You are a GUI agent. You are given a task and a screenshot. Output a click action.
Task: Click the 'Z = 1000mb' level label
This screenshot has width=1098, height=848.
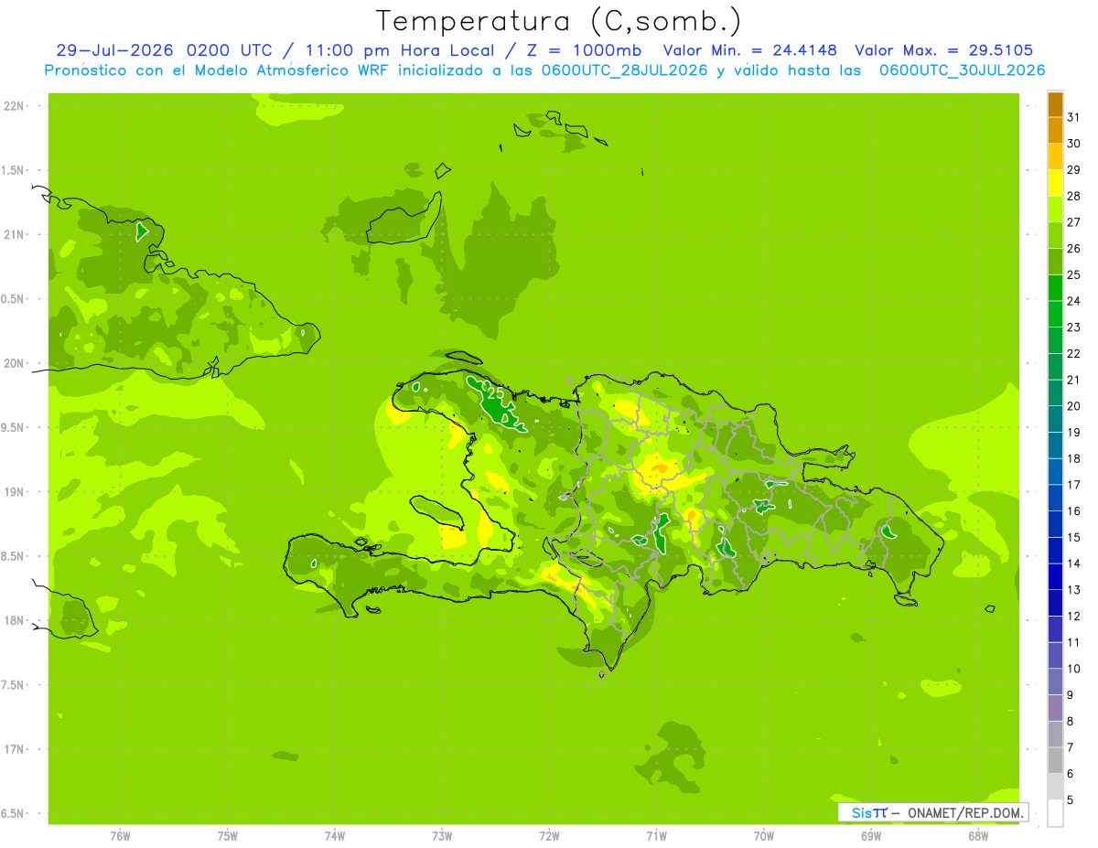pyautogui.click(x=584, y=50)
